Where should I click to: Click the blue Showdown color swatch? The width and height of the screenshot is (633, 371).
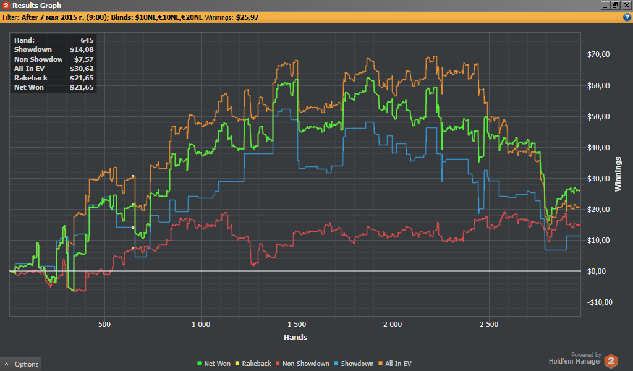click(336, 364)
